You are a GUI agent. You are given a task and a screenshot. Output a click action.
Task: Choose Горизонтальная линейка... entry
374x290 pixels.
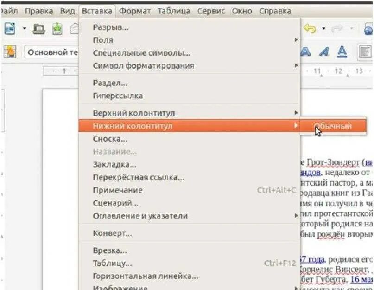click(190, 277)
